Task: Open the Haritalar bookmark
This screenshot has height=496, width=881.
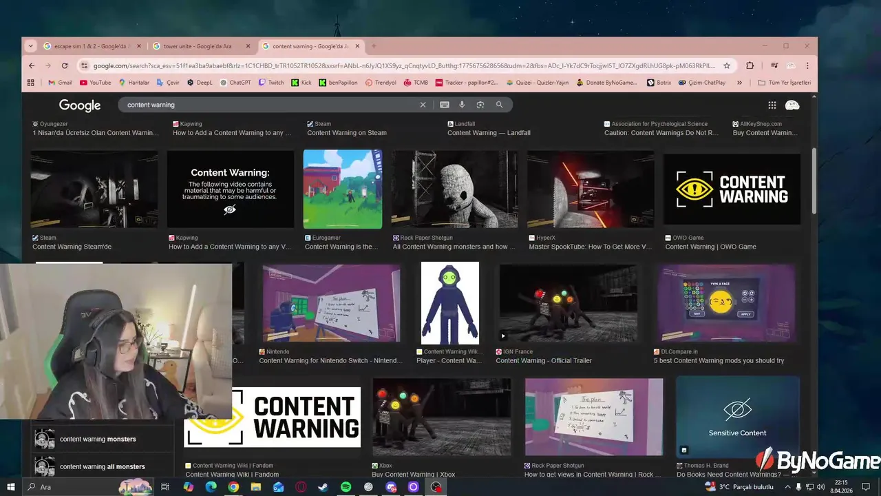Action: tap(134, 83)
